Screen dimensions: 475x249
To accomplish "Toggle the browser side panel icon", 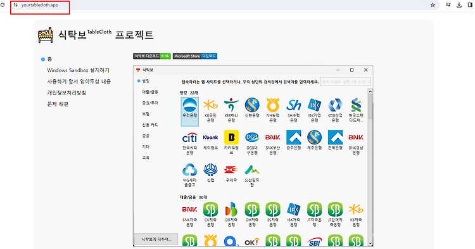I will coord(470,5).
